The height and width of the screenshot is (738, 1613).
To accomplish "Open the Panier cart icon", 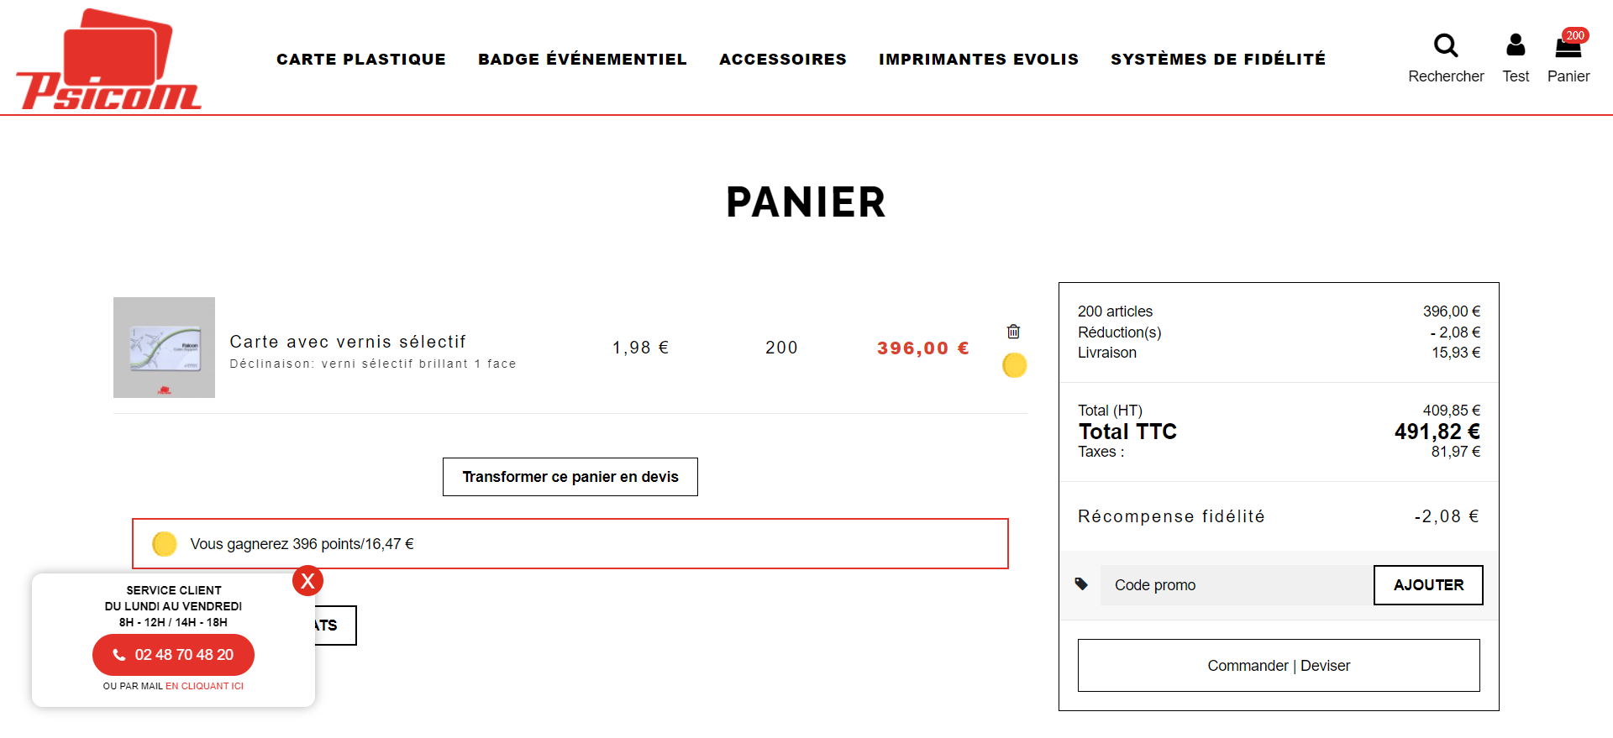I will (x=1568, y=44).
